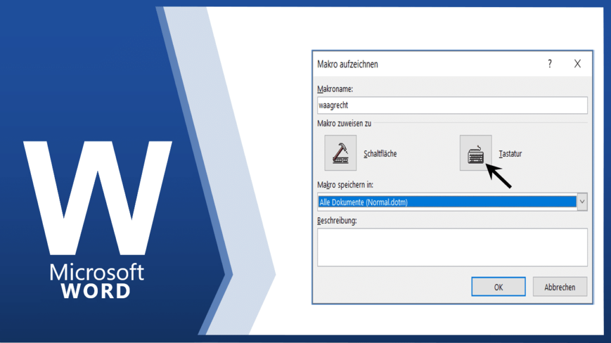Screen dimensions: 611x343
Task: Open the Makro speichern in dropdown arrow
Action: point(582,202)
